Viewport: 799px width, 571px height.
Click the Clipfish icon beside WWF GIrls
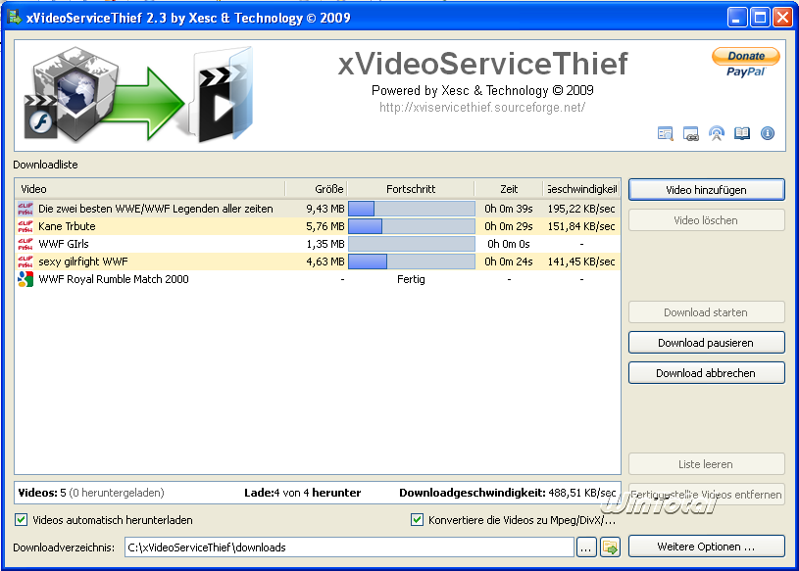(x=25, y=244)
